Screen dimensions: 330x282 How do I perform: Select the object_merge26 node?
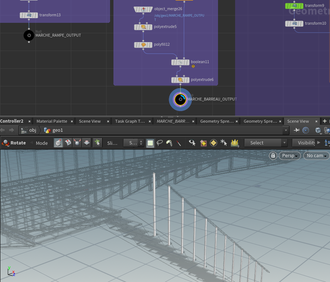(x=143, y=9)
